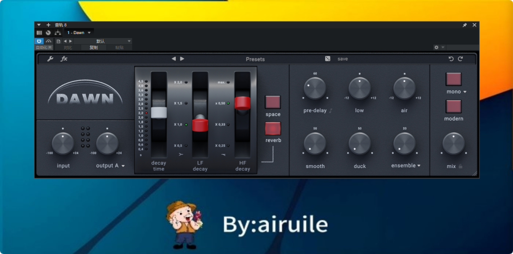513x254 pixels.
Task: Open the routing tree icon
Action: point(58,32)
